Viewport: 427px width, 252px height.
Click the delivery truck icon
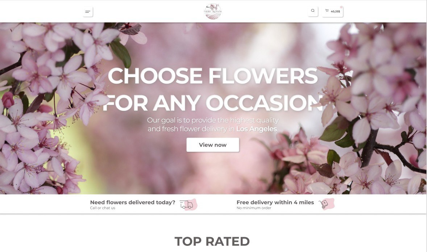(187, 205)
